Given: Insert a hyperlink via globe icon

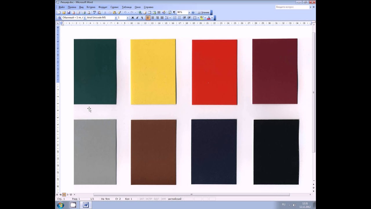Looking at the screenshot, I should click(x=140, y=12).
